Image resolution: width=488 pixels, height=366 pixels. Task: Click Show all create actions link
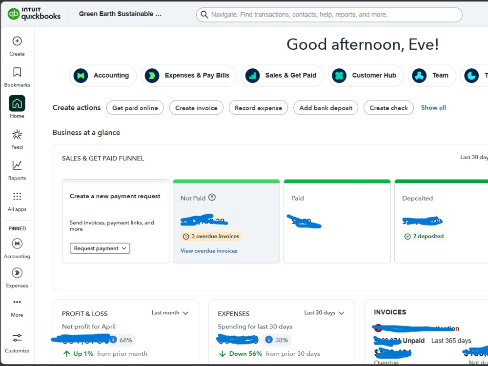433,108
